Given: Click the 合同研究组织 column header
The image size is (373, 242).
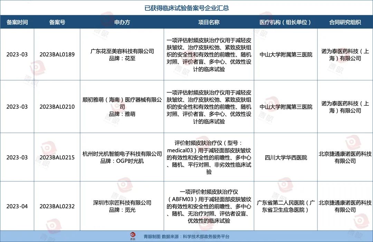Looking at the screenshot, I should pyautogui.click(x=345, y=22).
